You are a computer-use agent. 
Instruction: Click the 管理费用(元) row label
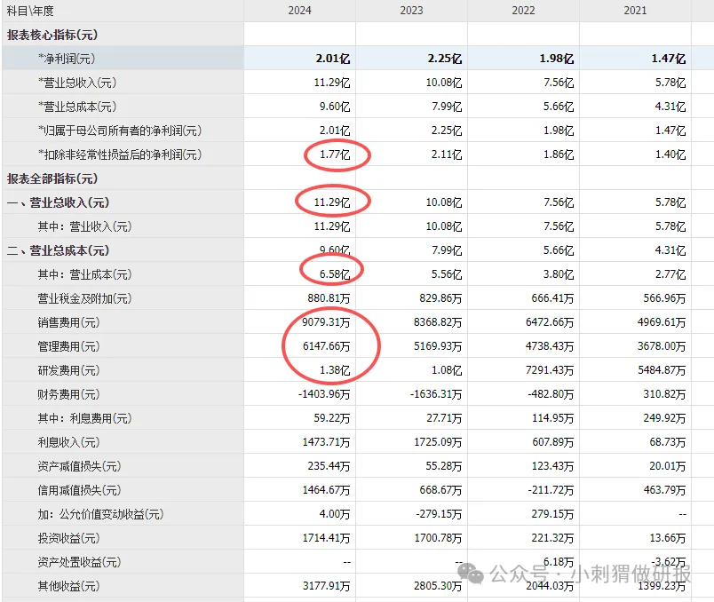[x=68, y=346]
